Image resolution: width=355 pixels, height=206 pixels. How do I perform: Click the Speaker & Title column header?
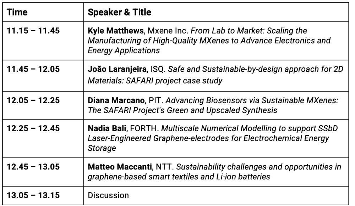[119, 12]
